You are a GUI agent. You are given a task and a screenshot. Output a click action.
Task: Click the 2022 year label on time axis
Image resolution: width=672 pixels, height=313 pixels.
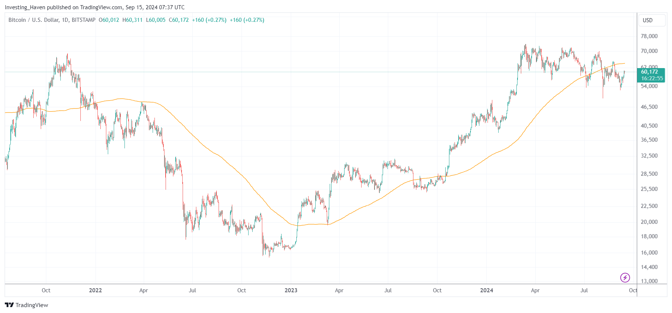tap(96, 290)
